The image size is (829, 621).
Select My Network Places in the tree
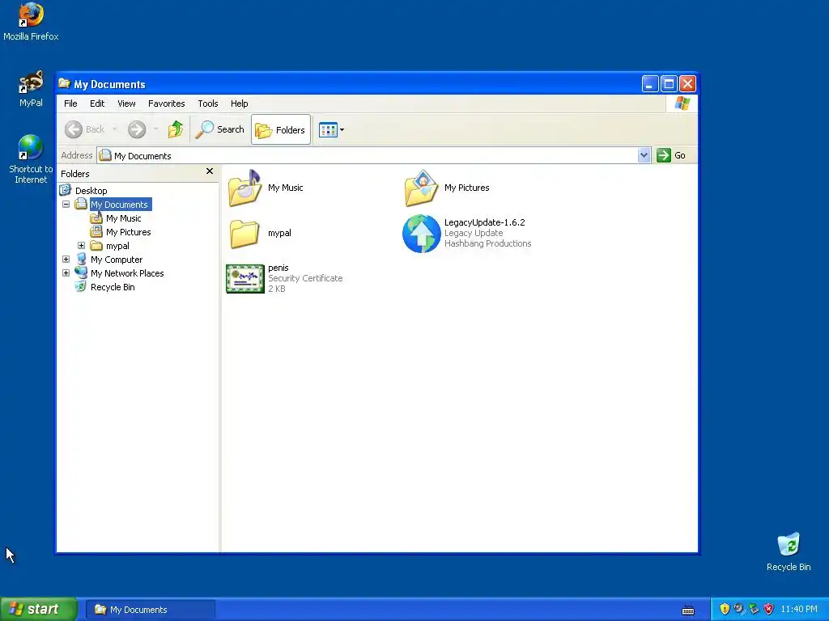(127, 273)
